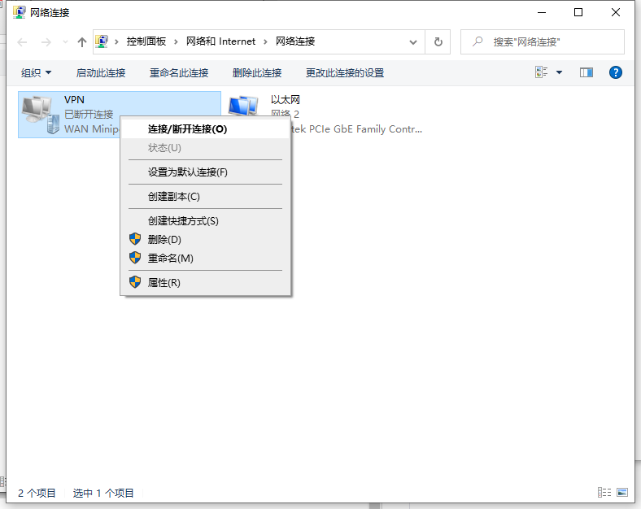Switch to details view in status bar
The image size is (641, 509).
pyautogui.click(x=604, y=493)
